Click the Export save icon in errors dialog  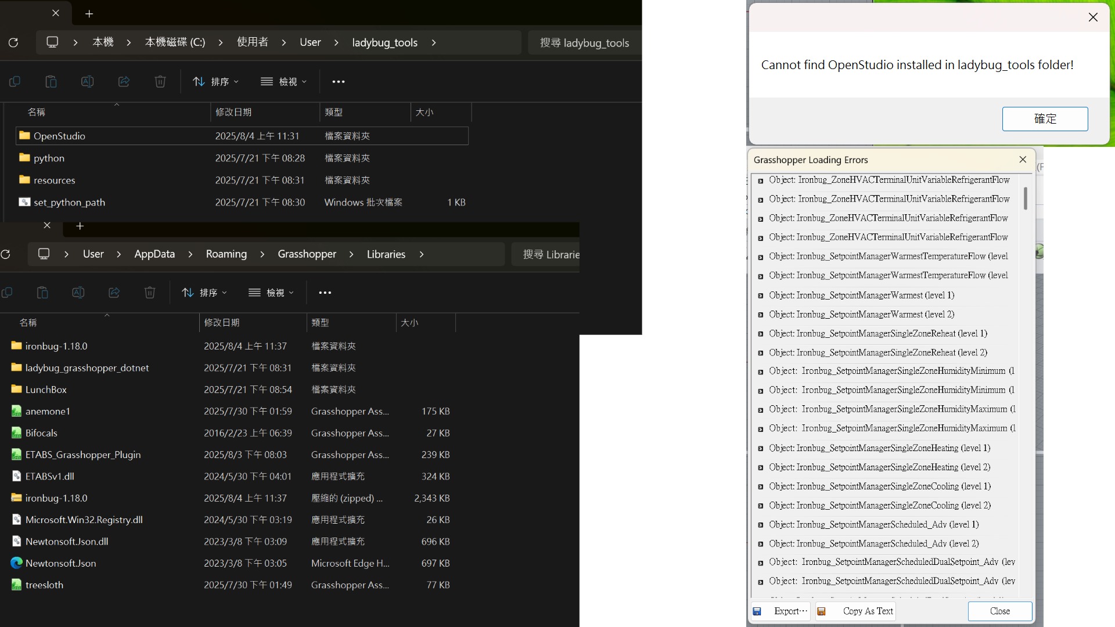tap(757, 611)
